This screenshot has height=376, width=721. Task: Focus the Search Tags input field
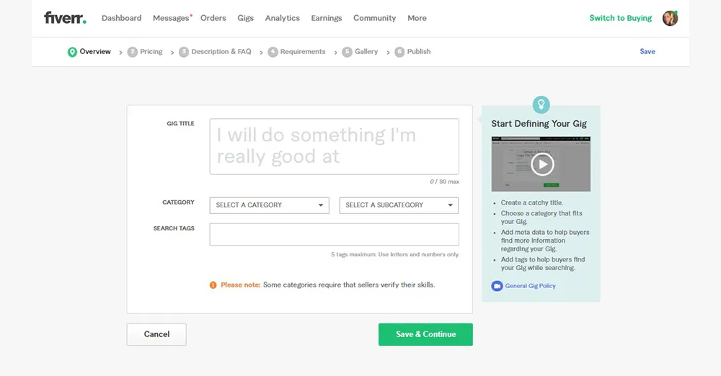335,234
